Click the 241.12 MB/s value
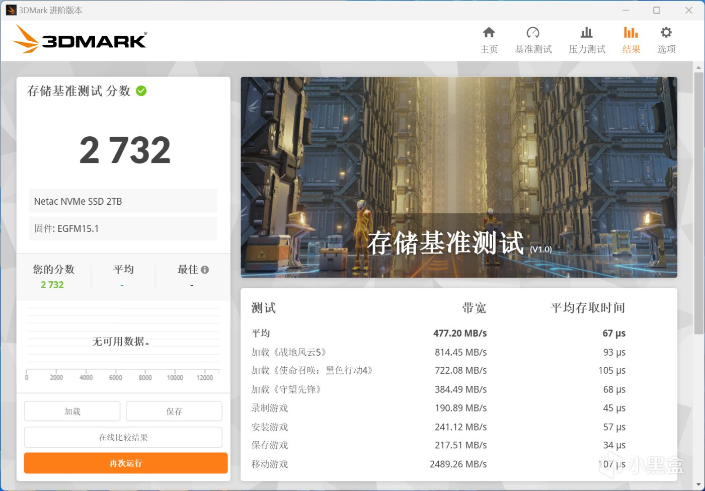705x491 pixels. click(x=460, y=427)
